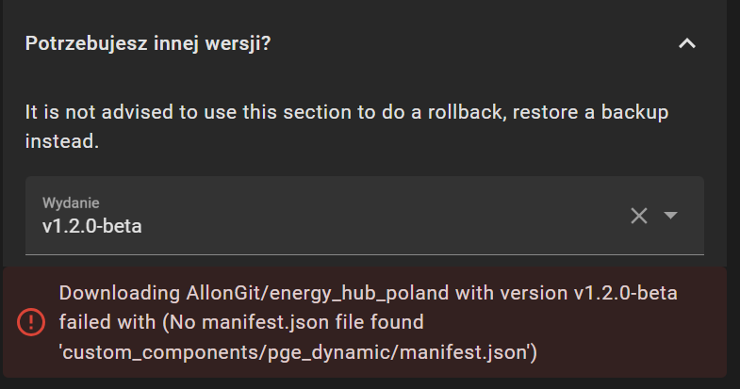The image size is (740, 389).
Task: Click the v1.2.0-beta value in Wydanie field
Action: point(92,226)
